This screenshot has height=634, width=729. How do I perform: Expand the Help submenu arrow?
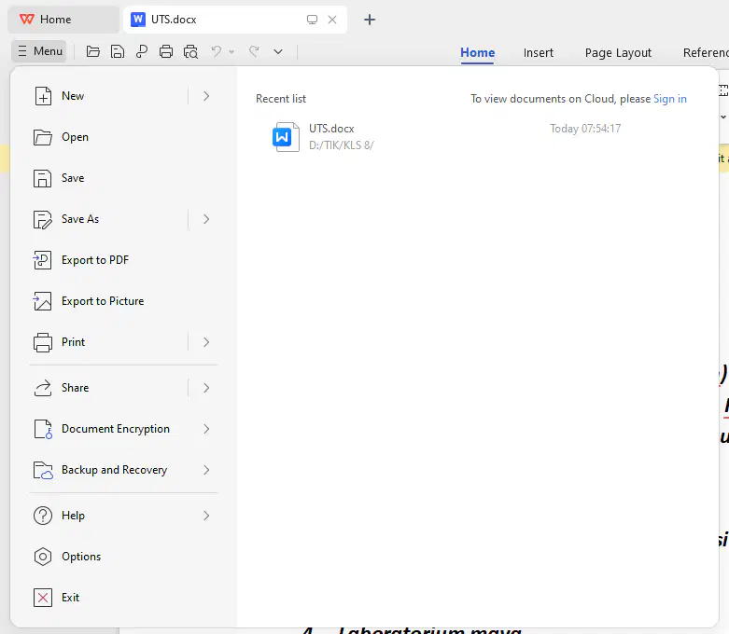click(x=206, y=516)
